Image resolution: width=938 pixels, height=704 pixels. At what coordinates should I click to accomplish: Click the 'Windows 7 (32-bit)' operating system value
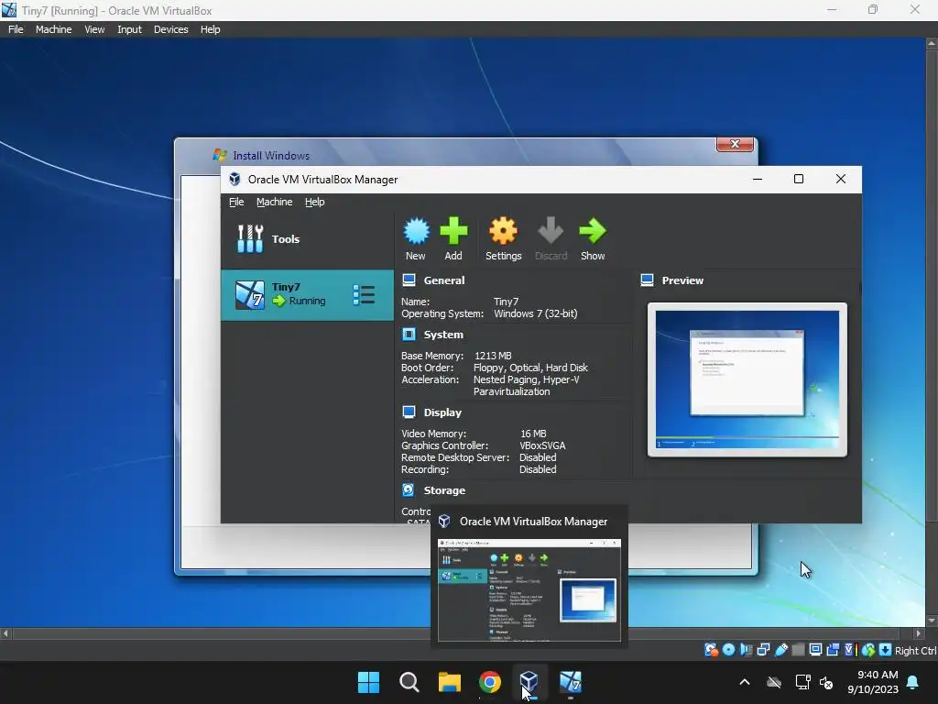click(x=535, y=313)
